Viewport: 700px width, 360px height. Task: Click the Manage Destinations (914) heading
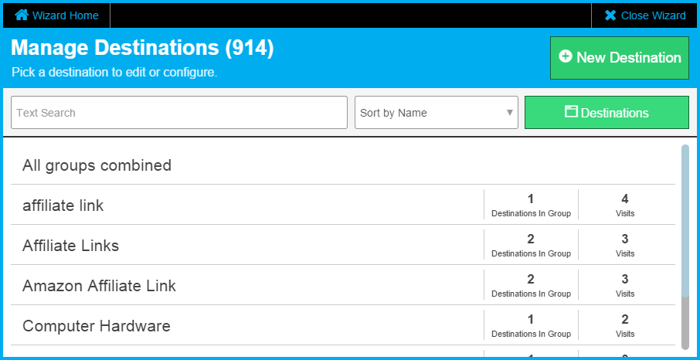pos(142,48)
